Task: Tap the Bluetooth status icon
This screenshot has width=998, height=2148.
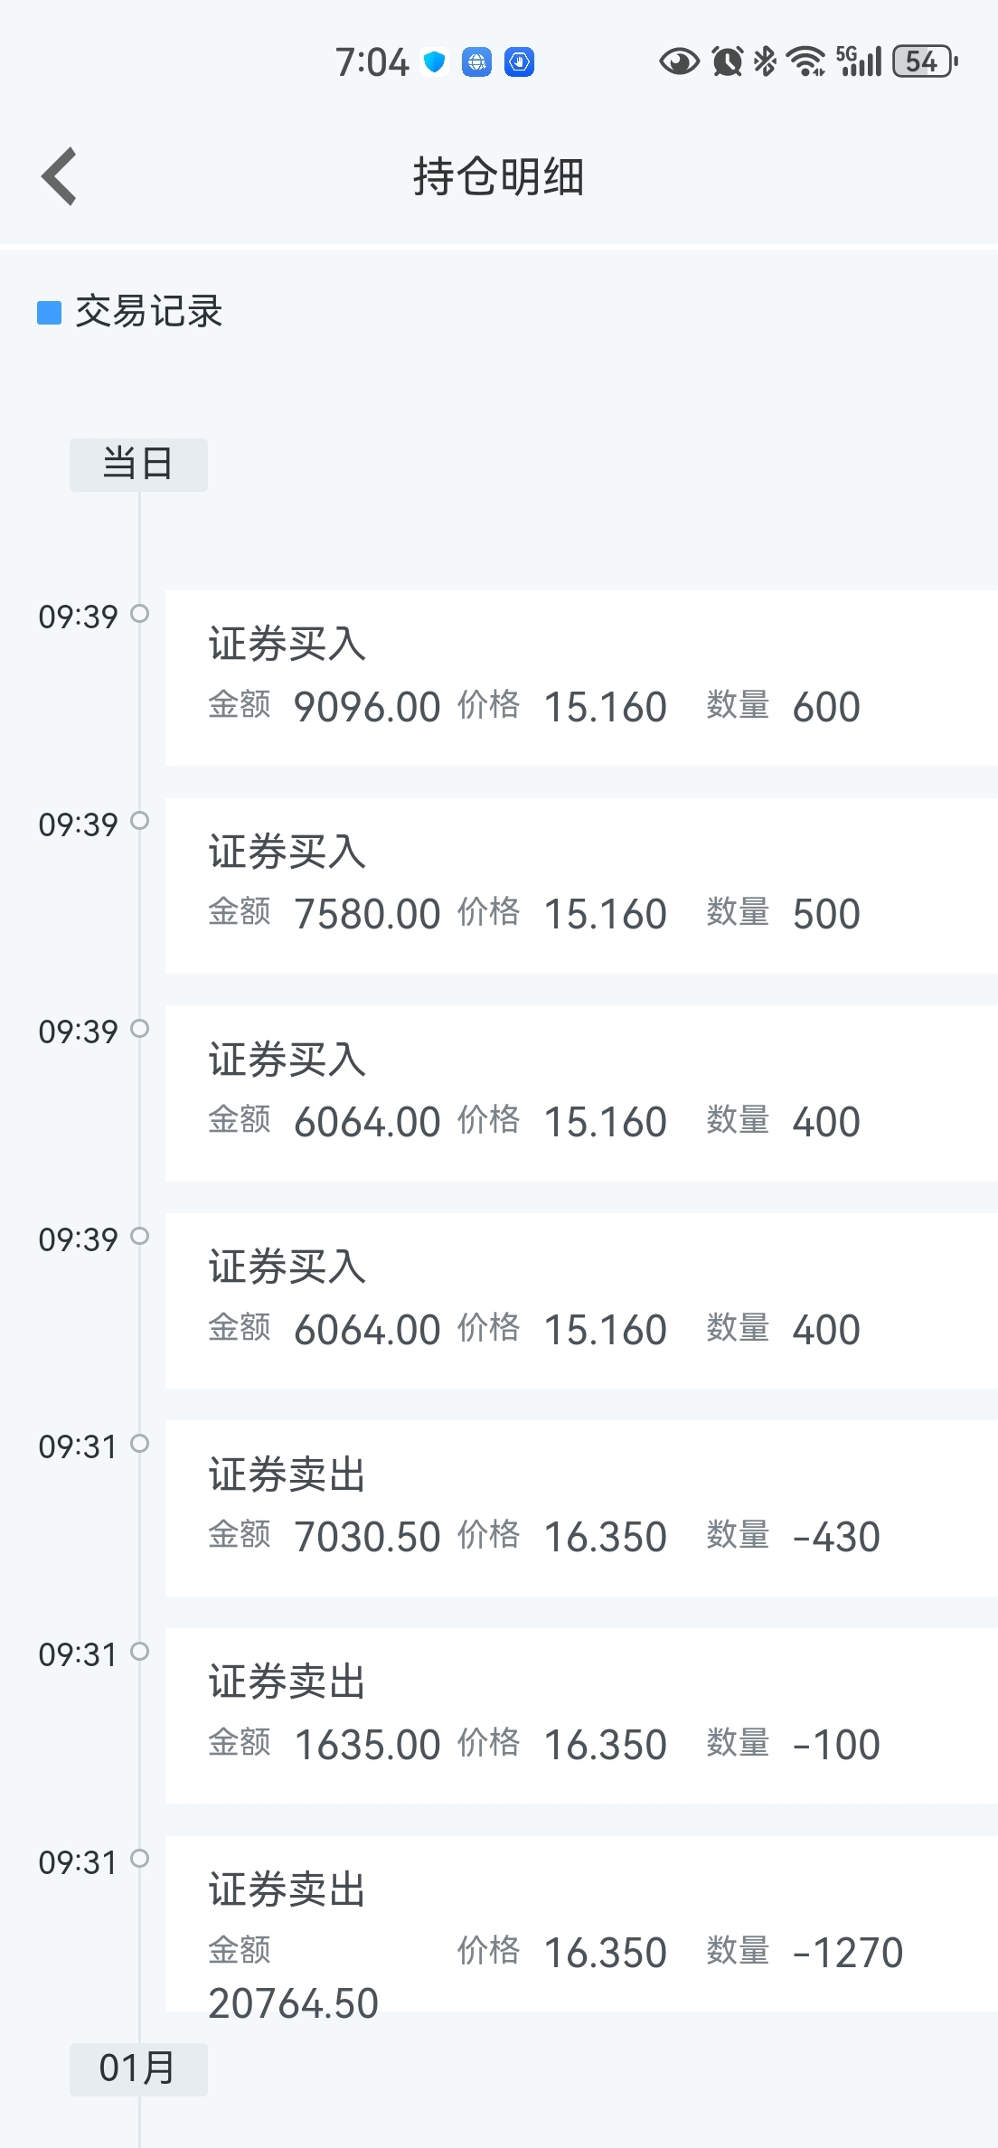Action: (x=765, y=61)
